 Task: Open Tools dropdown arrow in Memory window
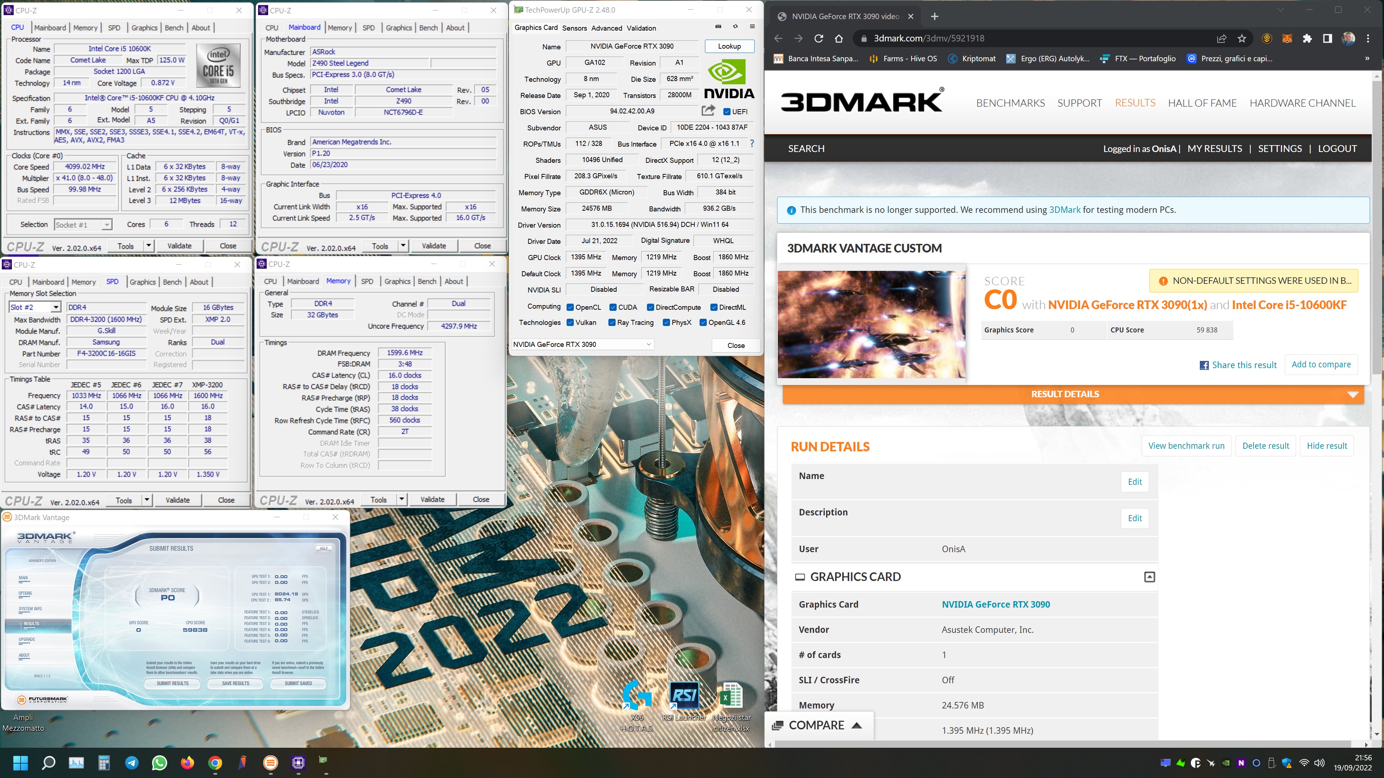click(402, 499)
